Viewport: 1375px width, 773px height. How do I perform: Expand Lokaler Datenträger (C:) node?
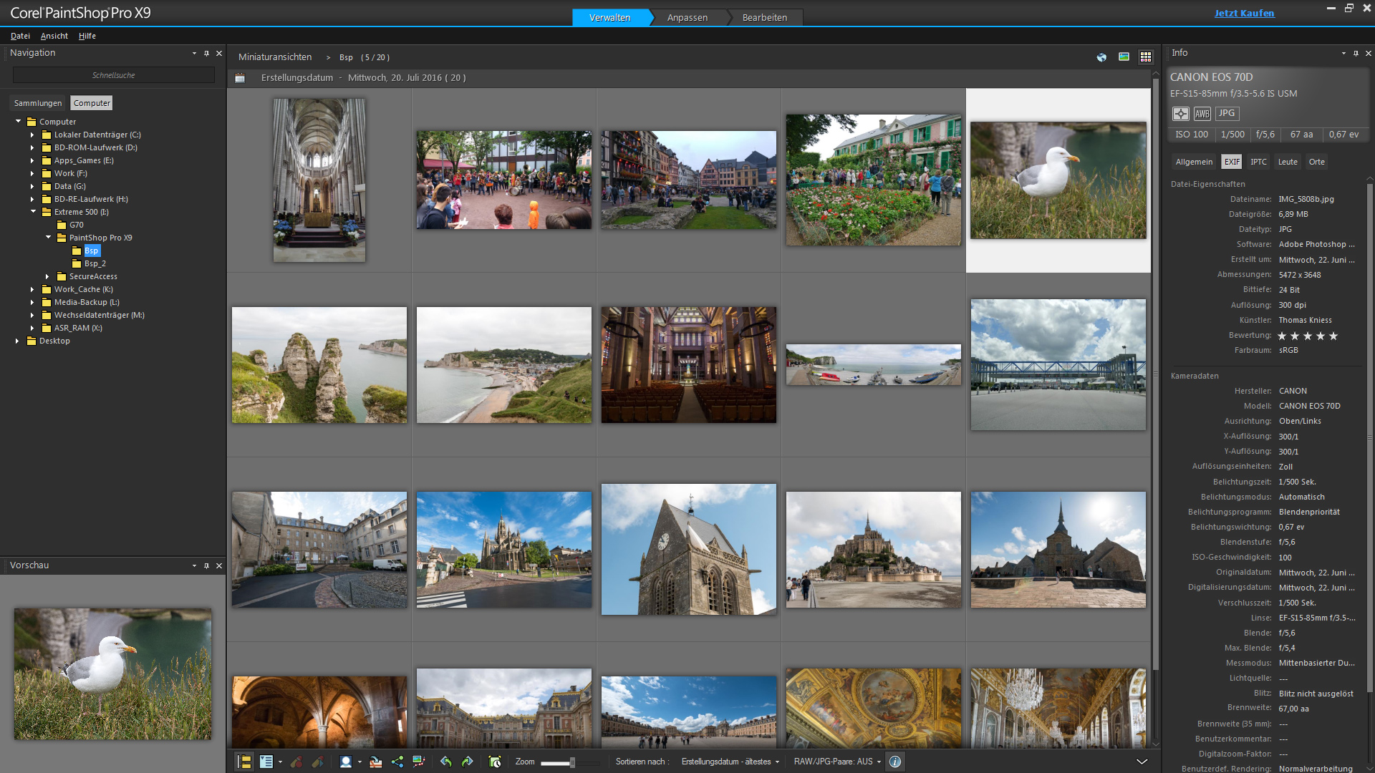click(32, 135)
